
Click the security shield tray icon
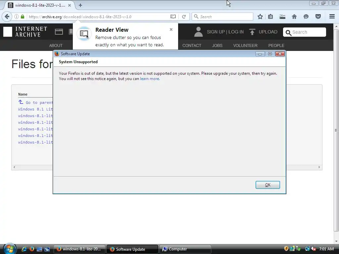286,249
